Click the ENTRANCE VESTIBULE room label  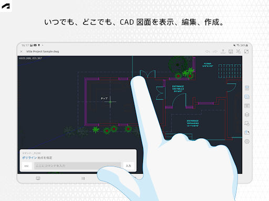tap(178, 89)
